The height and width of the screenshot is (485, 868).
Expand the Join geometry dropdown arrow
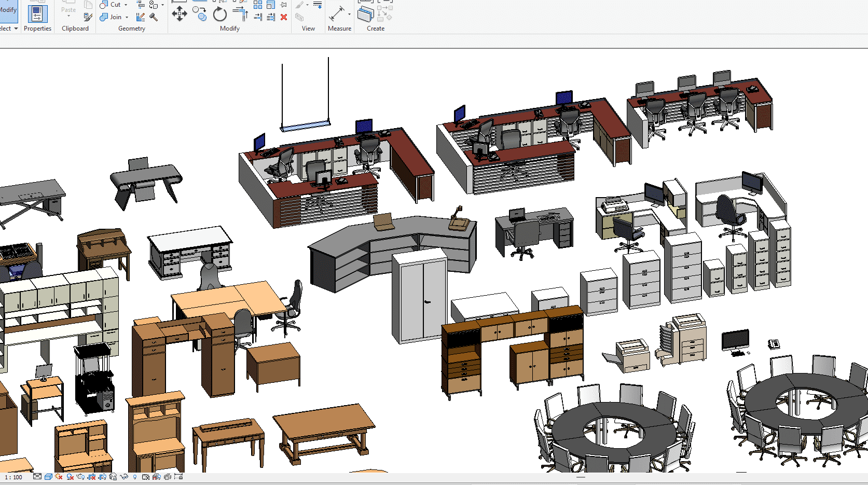point(127,17)
